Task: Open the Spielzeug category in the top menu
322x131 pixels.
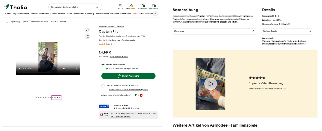Action: click(x=90, y=14)
